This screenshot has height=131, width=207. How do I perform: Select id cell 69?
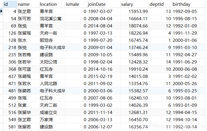pos(10,26)
